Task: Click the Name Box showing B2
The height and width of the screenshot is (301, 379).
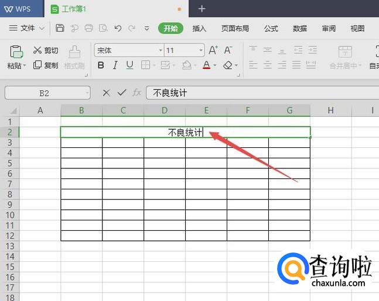Action: 47,93
